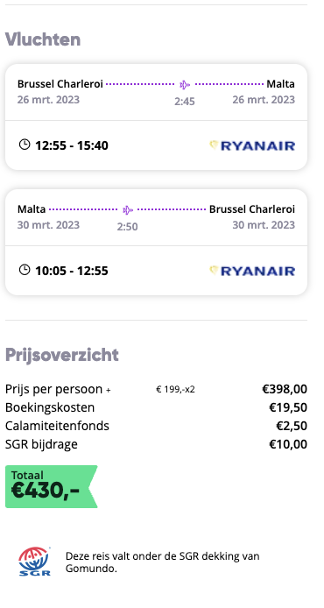This screenshot has height=608, width=324.
Task: Click the SGR dekking van Gomundo text
Action: click(x=162, y=562)
